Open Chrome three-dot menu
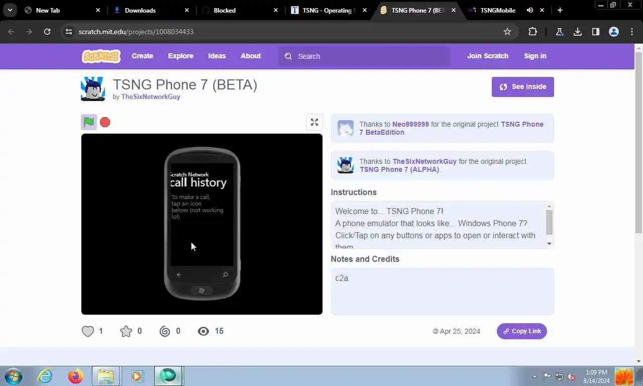Image resolution: width=643 pixels, height=386 pixels. pos(632,32)
